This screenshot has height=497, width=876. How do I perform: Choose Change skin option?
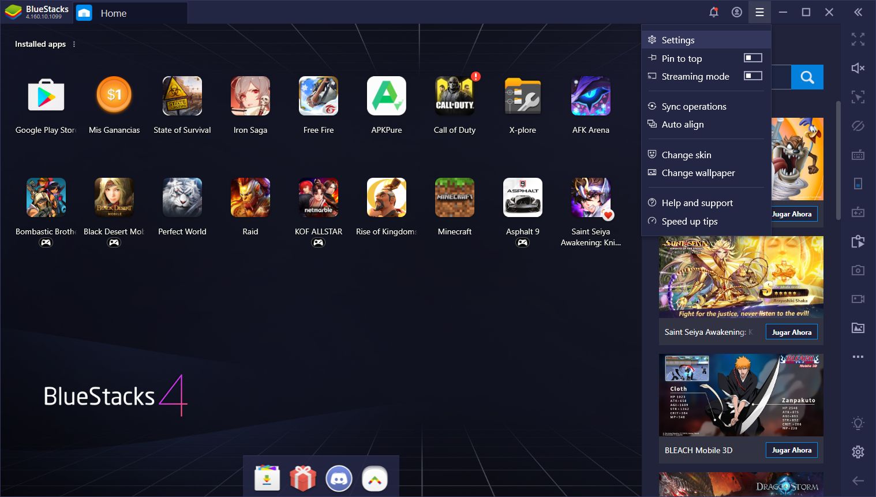click(x=706, y=155)
